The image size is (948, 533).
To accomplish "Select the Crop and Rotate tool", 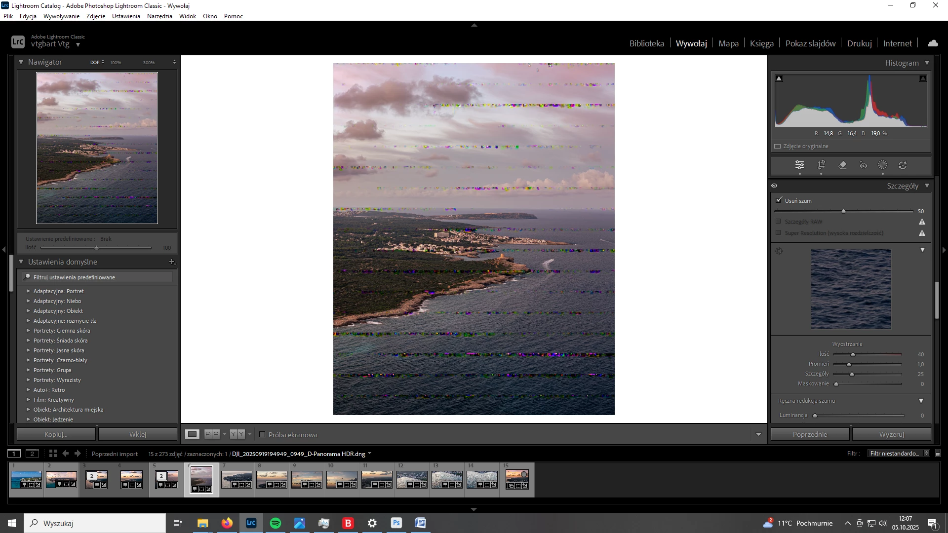I will click(822, 165).
